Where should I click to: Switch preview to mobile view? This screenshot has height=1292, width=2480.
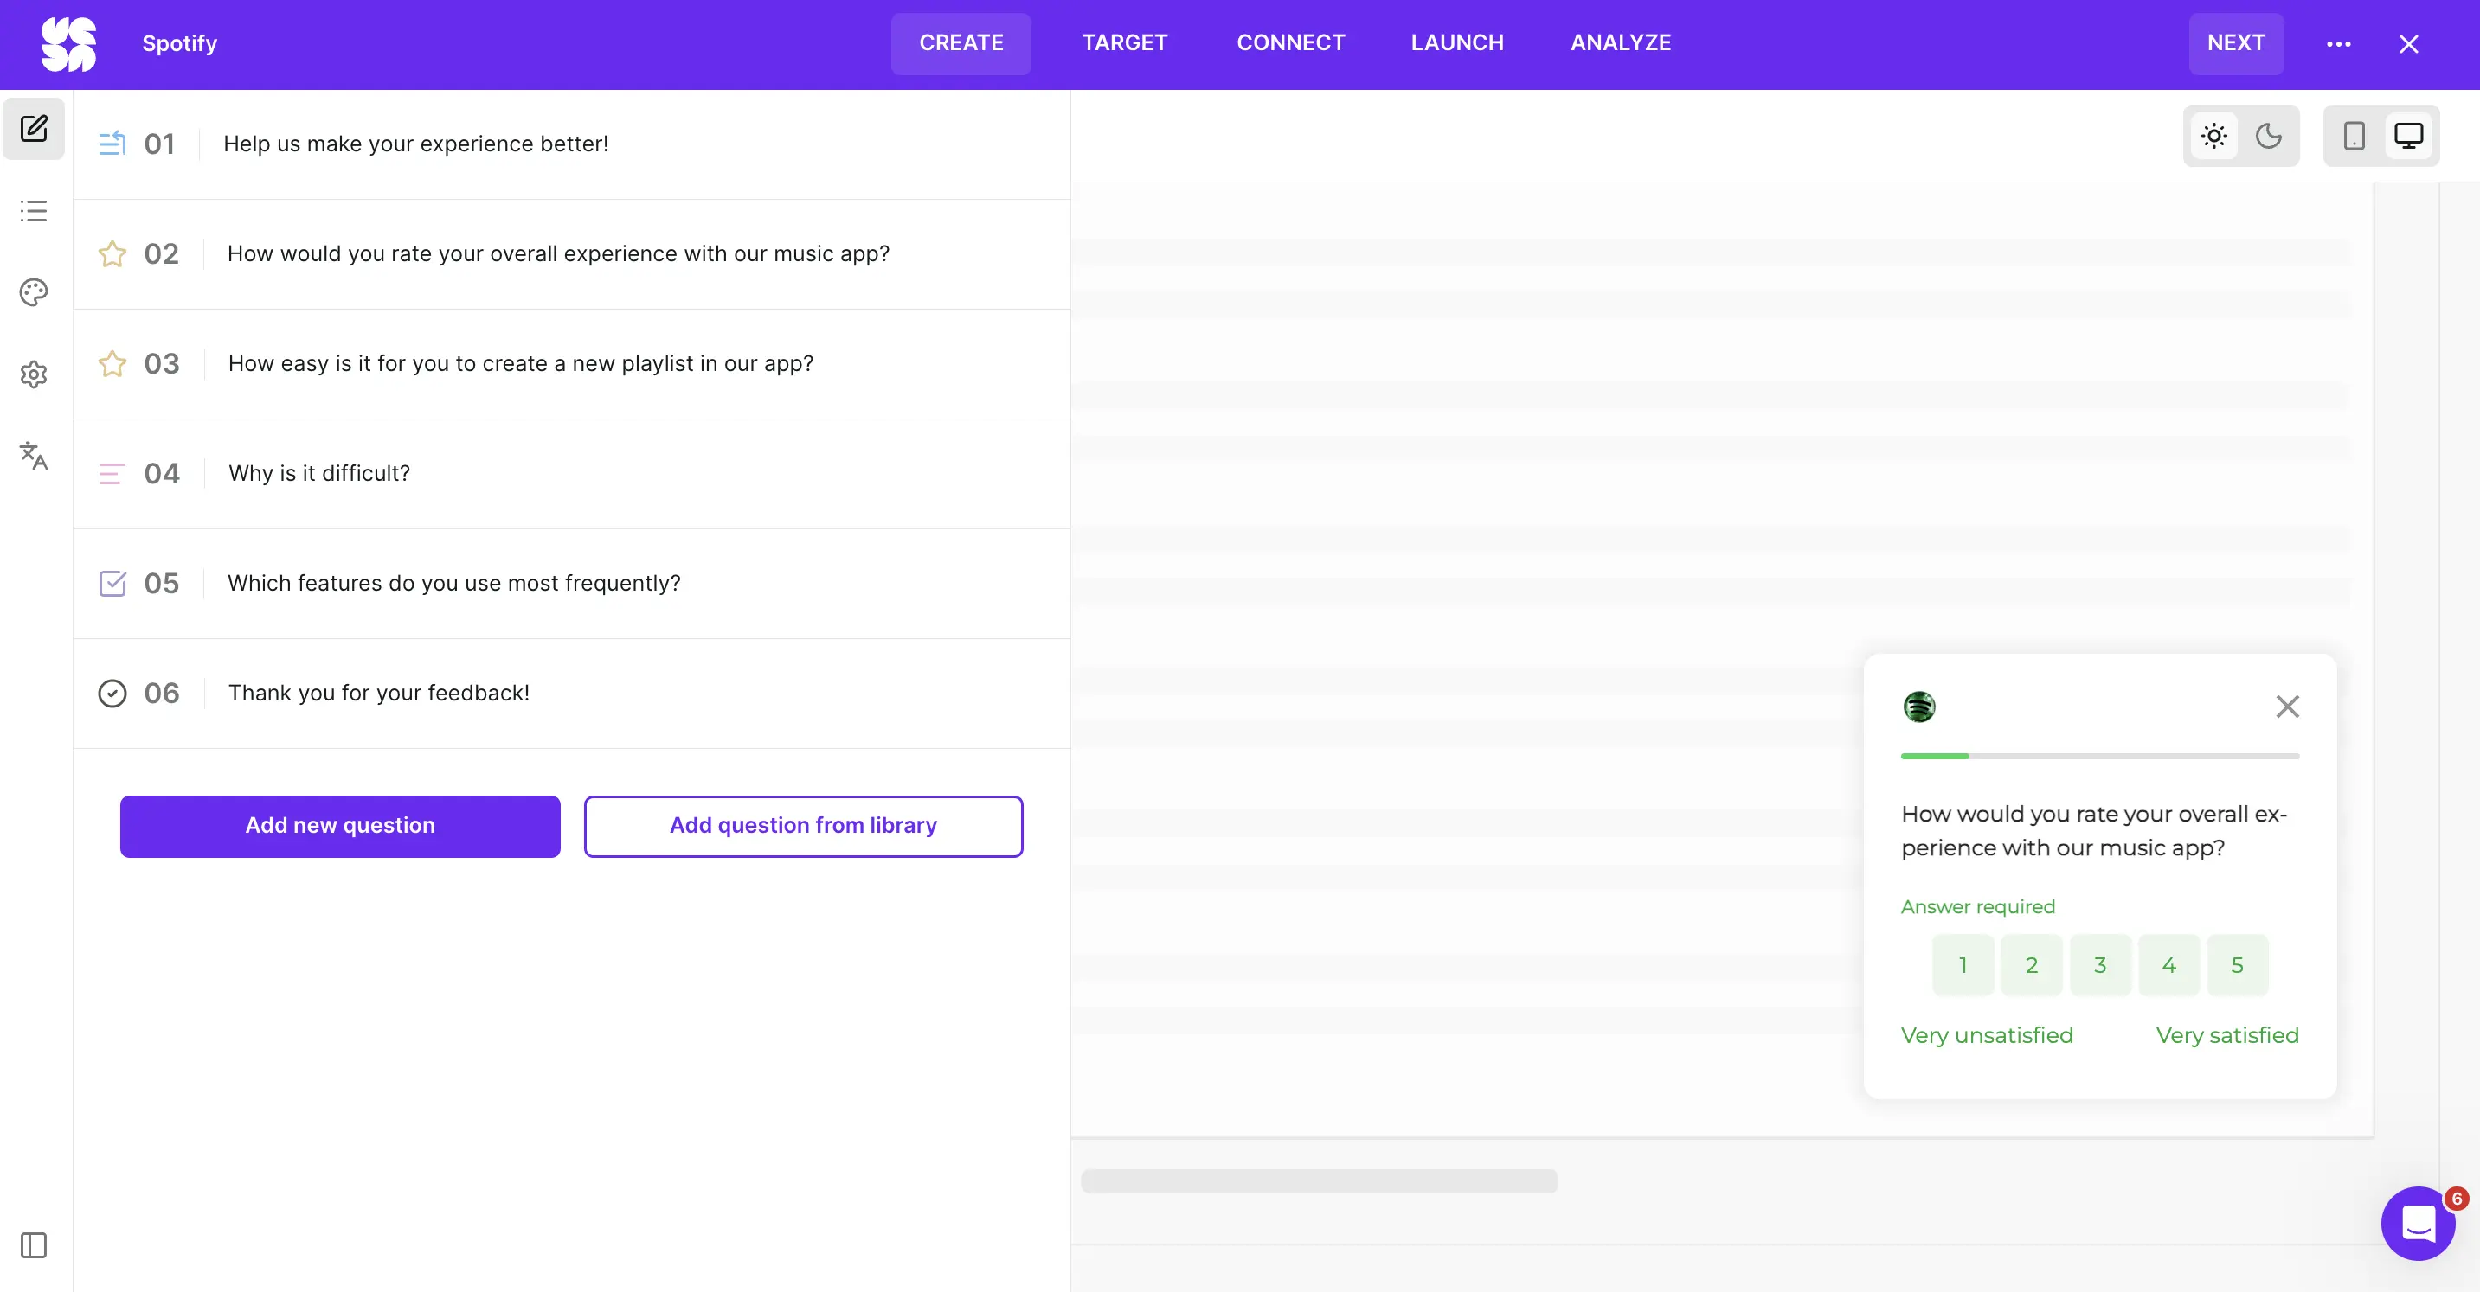click(x=2354, y=136)
